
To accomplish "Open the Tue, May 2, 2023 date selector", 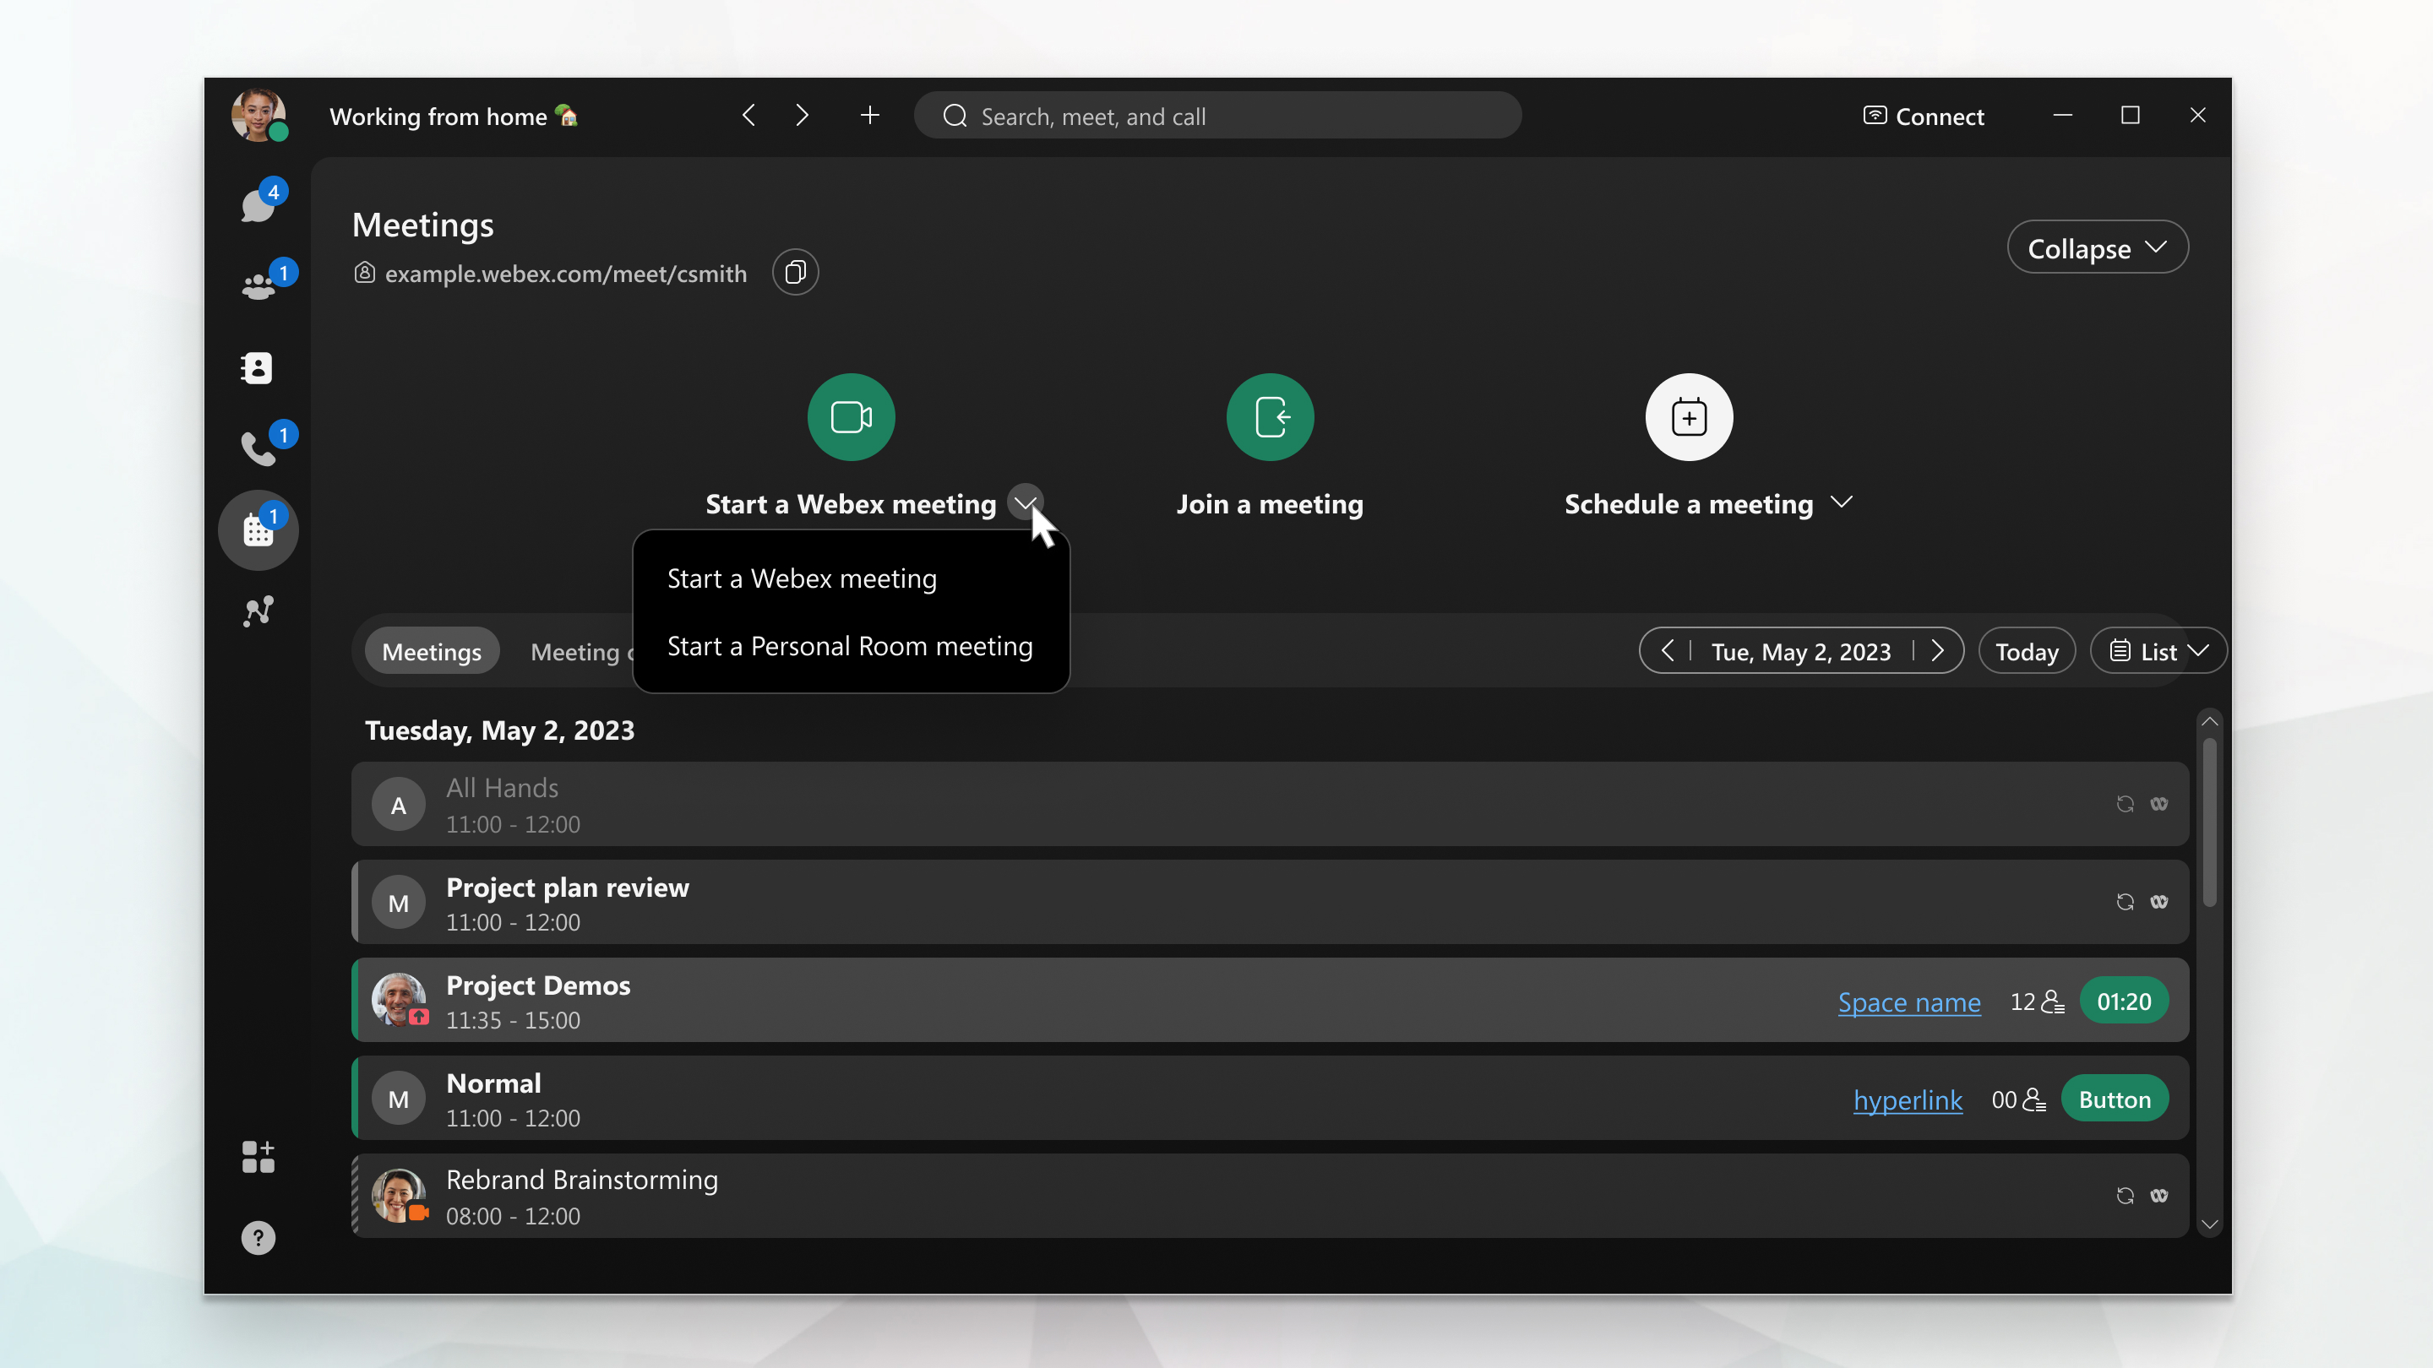I will [1801, 650].
